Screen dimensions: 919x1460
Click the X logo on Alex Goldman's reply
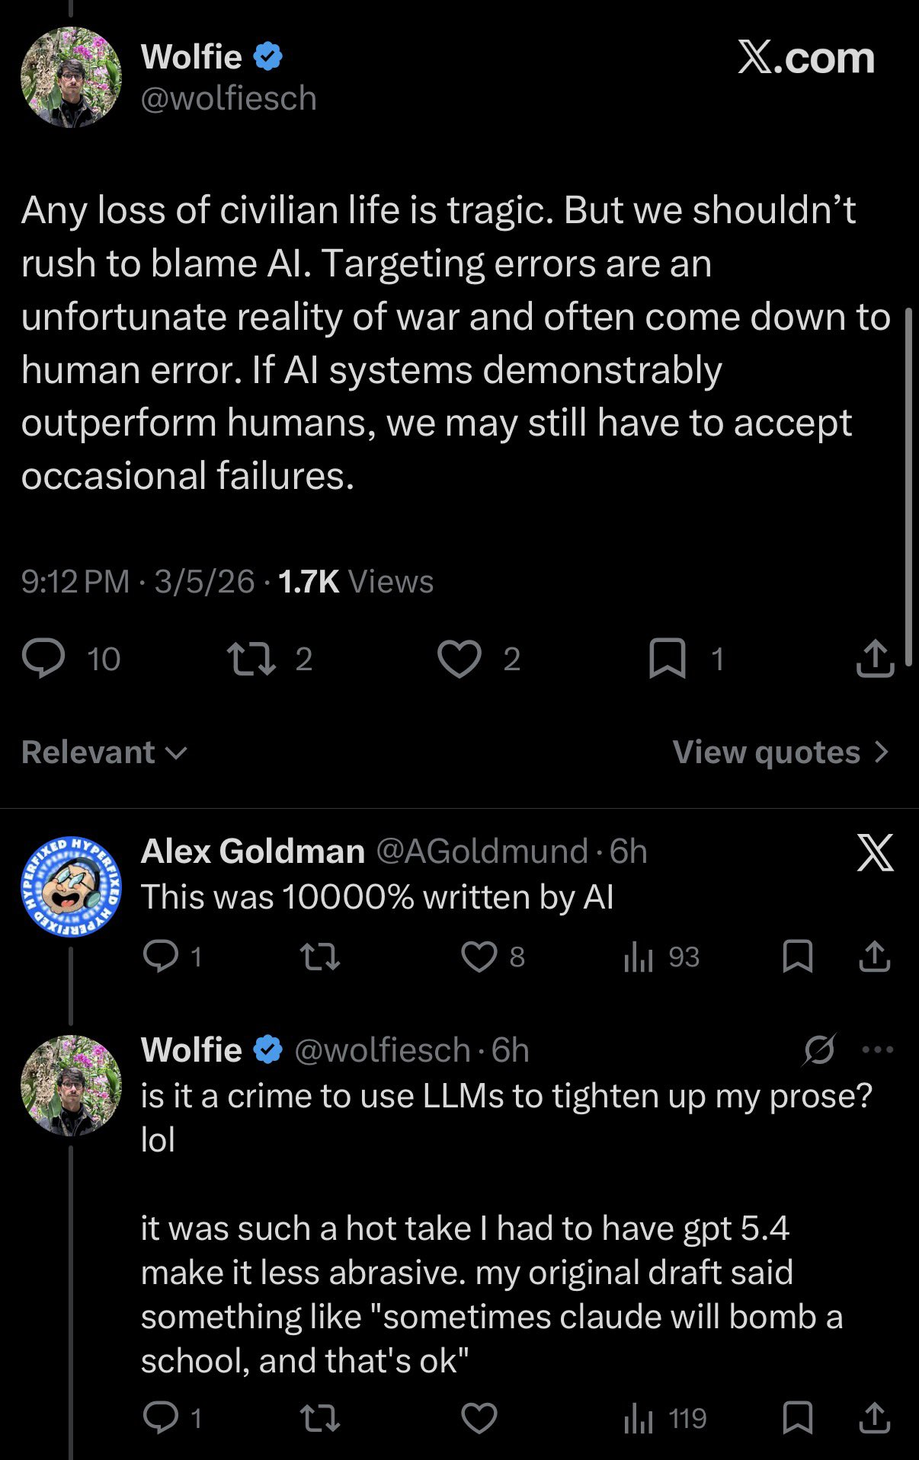tap(875, 852)
